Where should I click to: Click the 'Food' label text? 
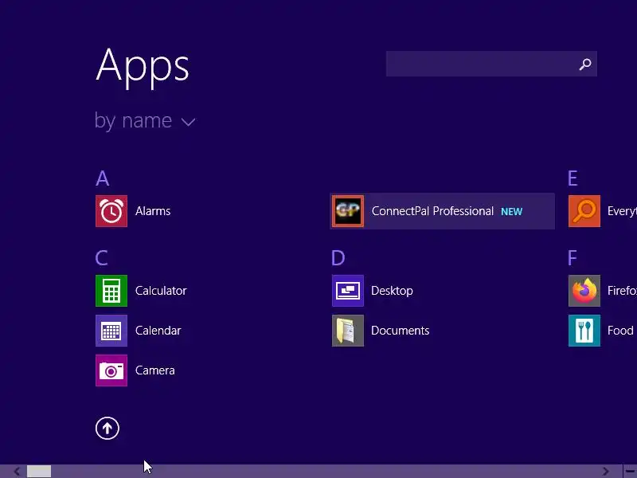[620, 331]
